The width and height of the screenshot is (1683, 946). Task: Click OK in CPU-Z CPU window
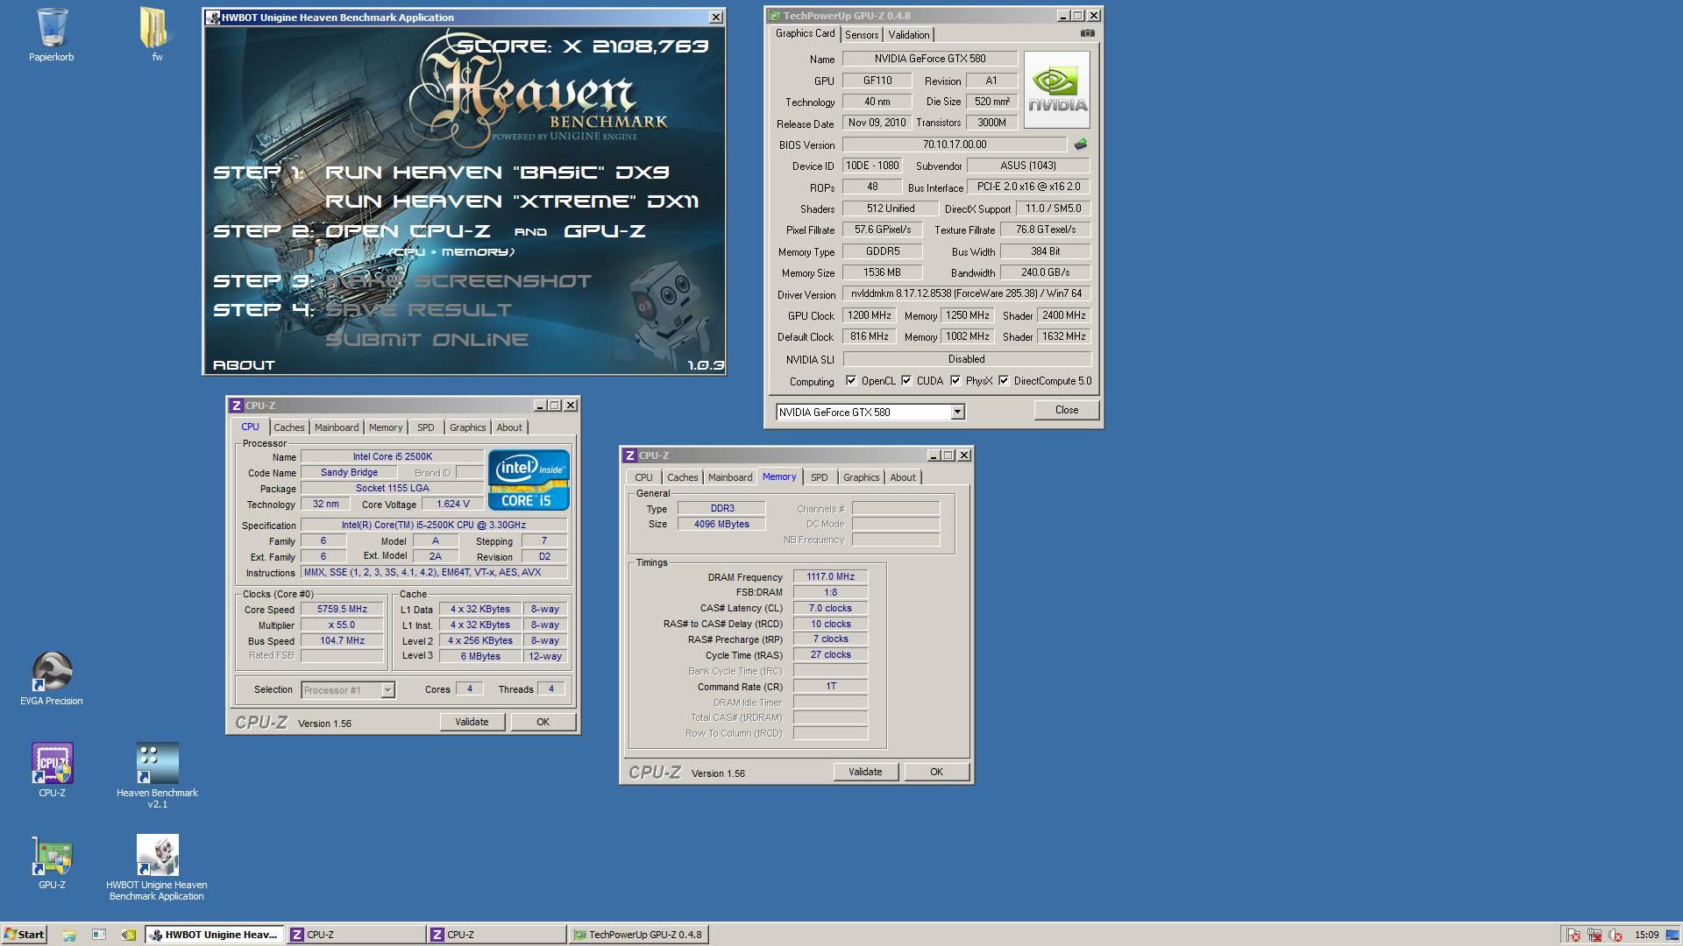pos(543,722)
